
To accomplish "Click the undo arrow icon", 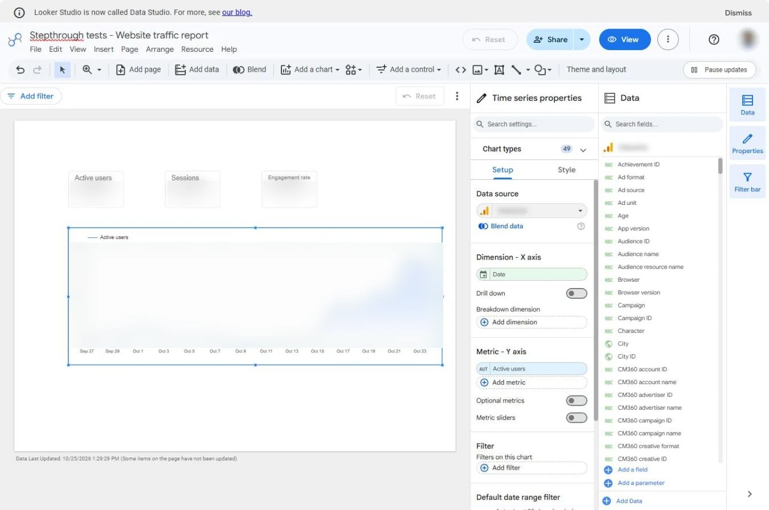I will pos(21,69).
